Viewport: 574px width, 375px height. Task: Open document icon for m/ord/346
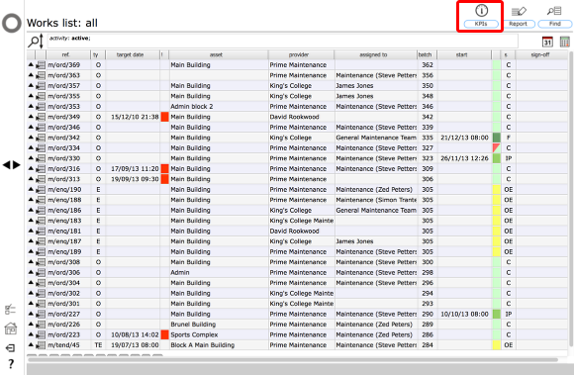coord(41,128)
